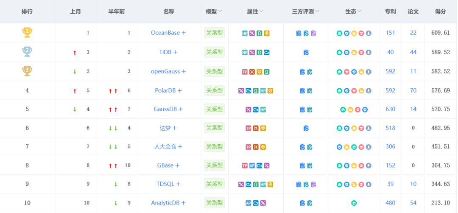The width and height of the screenshot is (458, 213).
Task: Open the TDSQL database link
Action: click(x=165, y=184)
